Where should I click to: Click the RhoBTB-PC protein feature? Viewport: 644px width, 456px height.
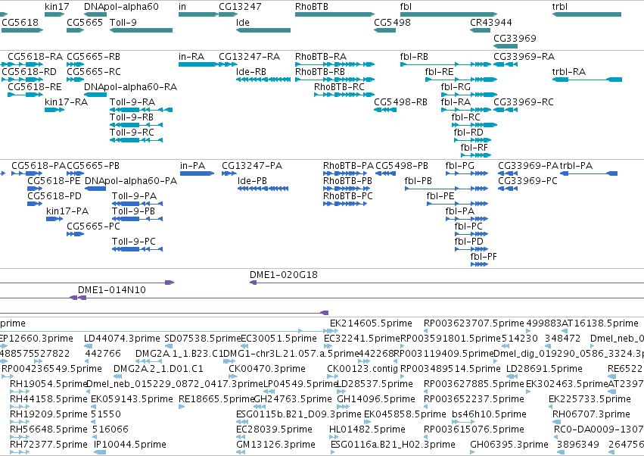[345, 204]
